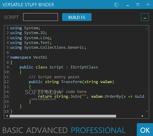Click the SCRIPT name input field

click(40, 17)
